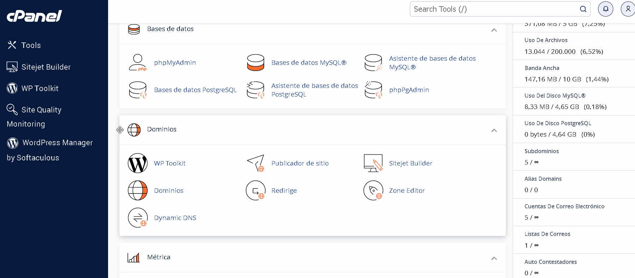Viewport: 635px width, 278px height.
Task: Click the Listas De Correos statistic label
Action: 547,234
